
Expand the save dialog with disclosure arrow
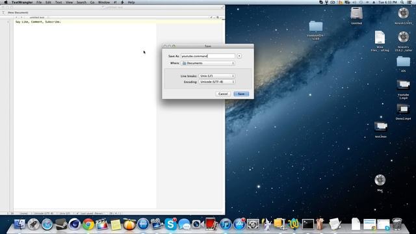[x=239, y=56]
